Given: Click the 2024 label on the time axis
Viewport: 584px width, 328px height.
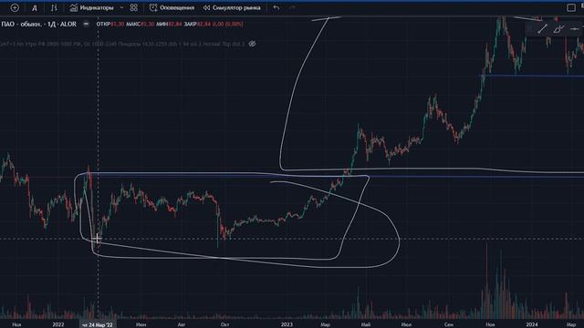Looking at the screenshot, I should pos(532,324).
